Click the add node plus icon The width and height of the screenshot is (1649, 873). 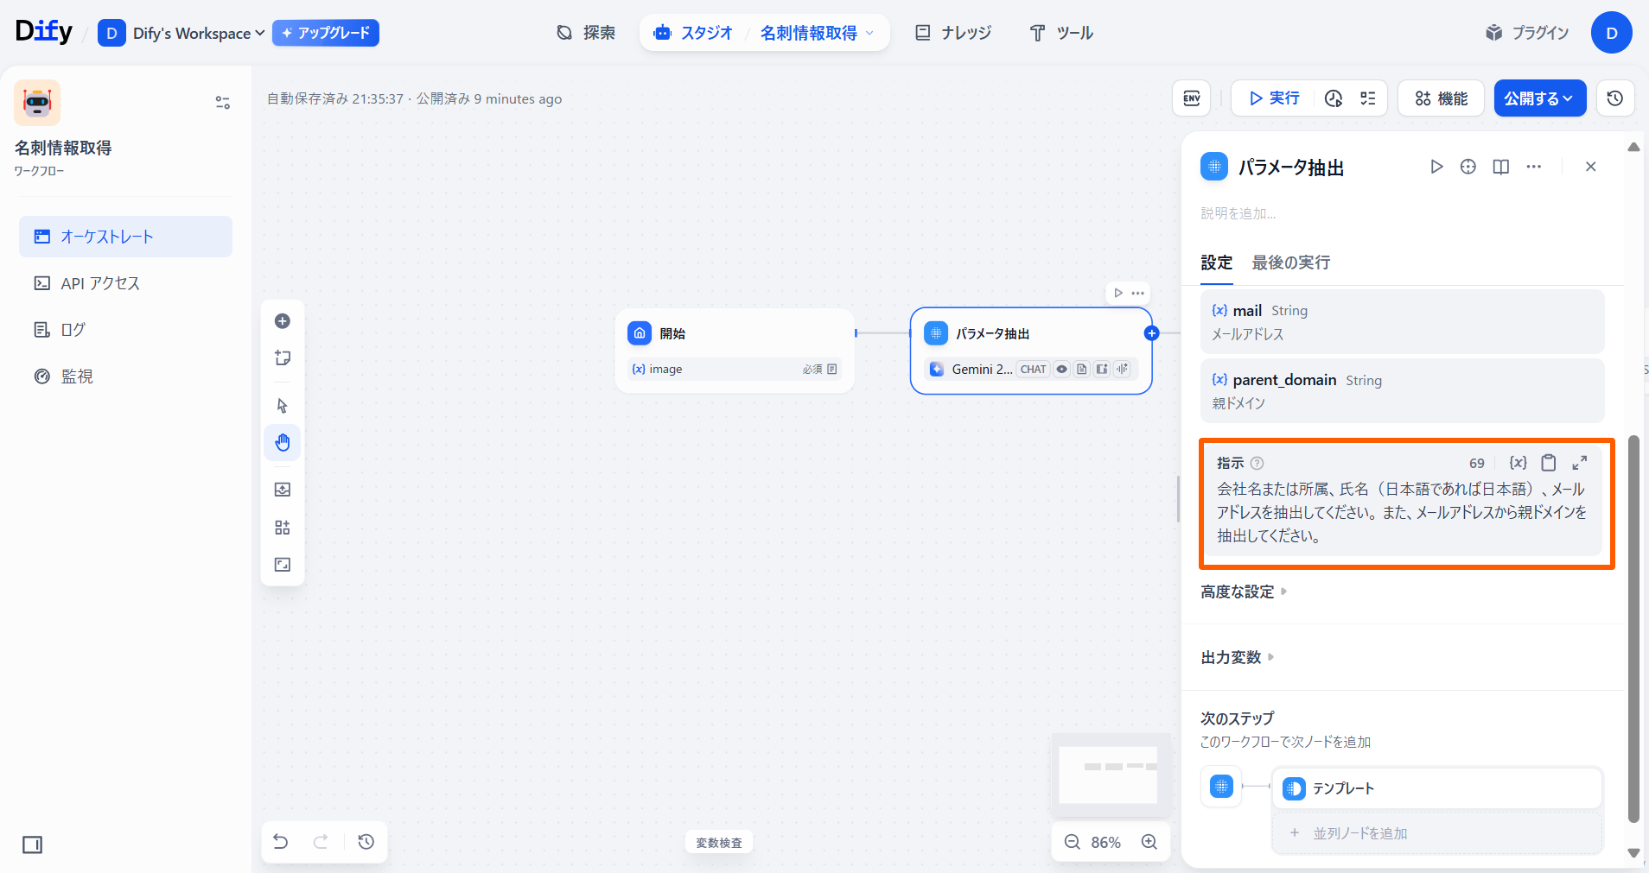click(283, 321)
